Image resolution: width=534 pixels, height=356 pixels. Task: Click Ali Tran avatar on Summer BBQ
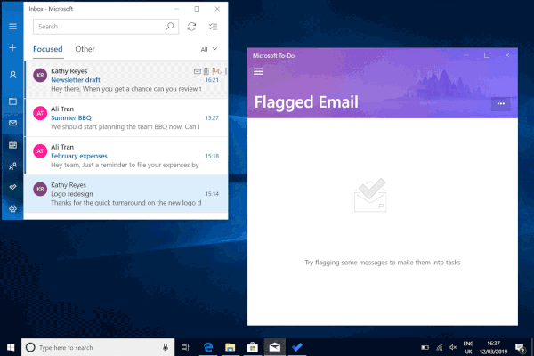tap(40, 113)
